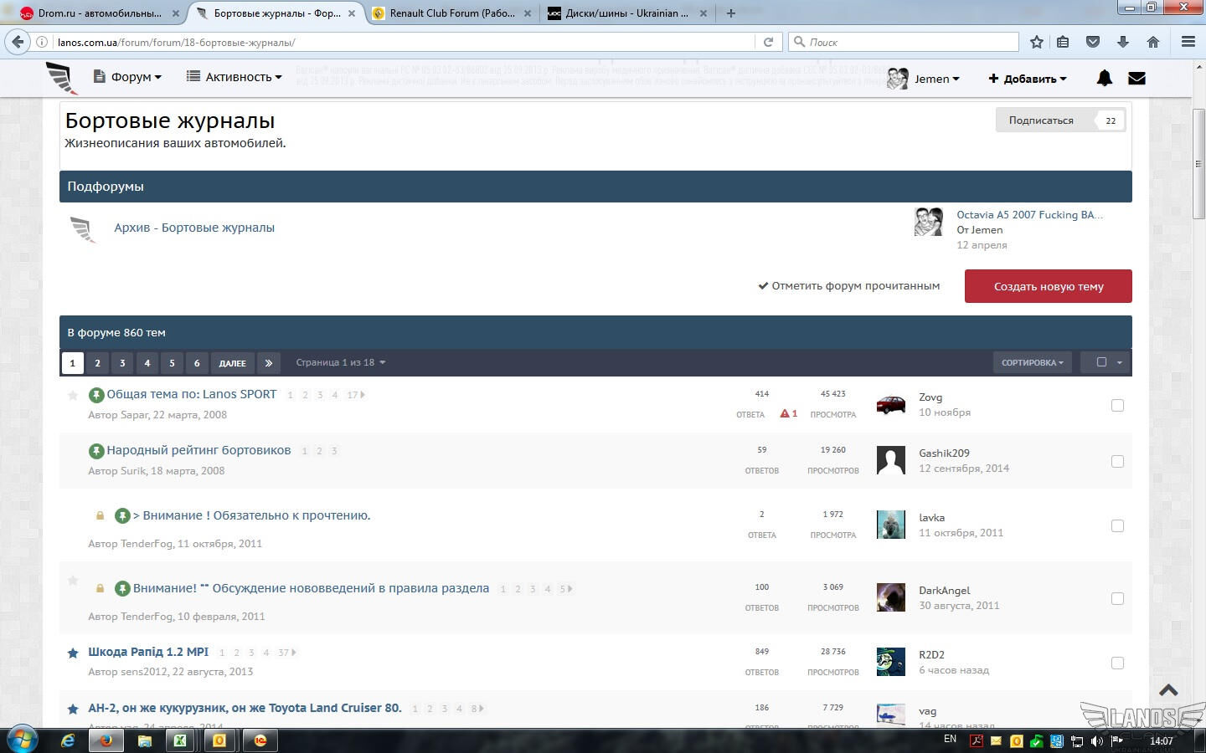Click the Jemen avatar in the header
Screen dimensions: 1206x753
[897, 78]
